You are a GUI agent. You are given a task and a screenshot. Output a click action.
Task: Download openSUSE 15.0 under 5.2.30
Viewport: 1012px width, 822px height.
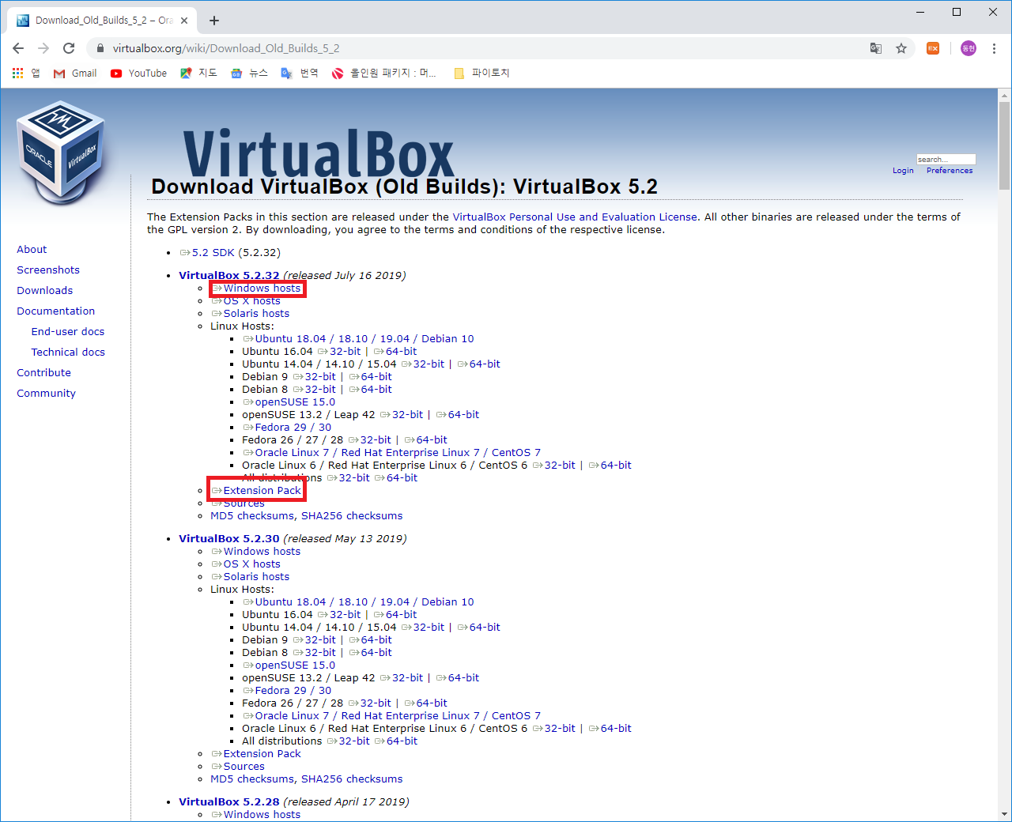(289, 665)
